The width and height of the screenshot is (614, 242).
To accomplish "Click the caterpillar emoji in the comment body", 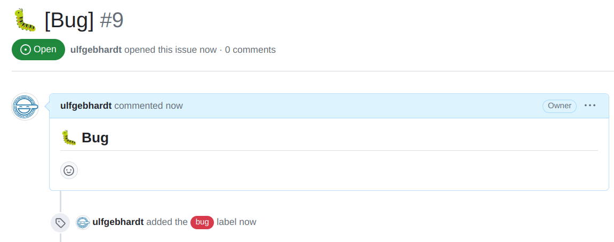I will pos(69,138).
